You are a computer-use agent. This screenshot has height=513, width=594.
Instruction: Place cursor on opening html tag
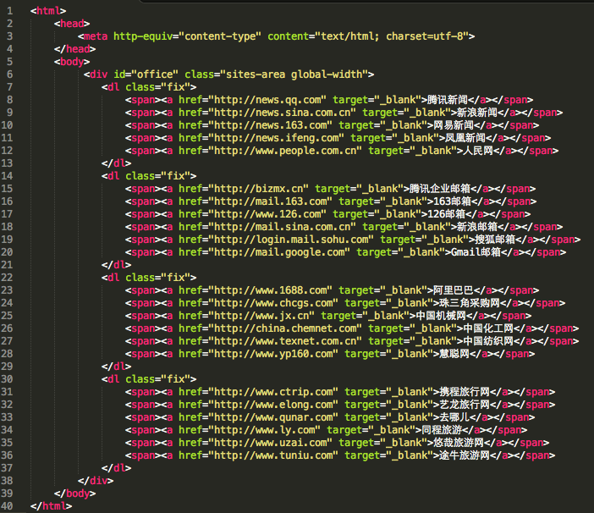[x=48, y=11]
